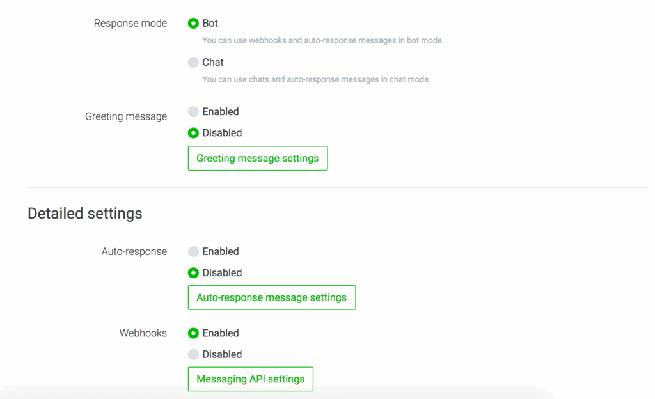
Task: Enable webhooks
Action: 193,332
